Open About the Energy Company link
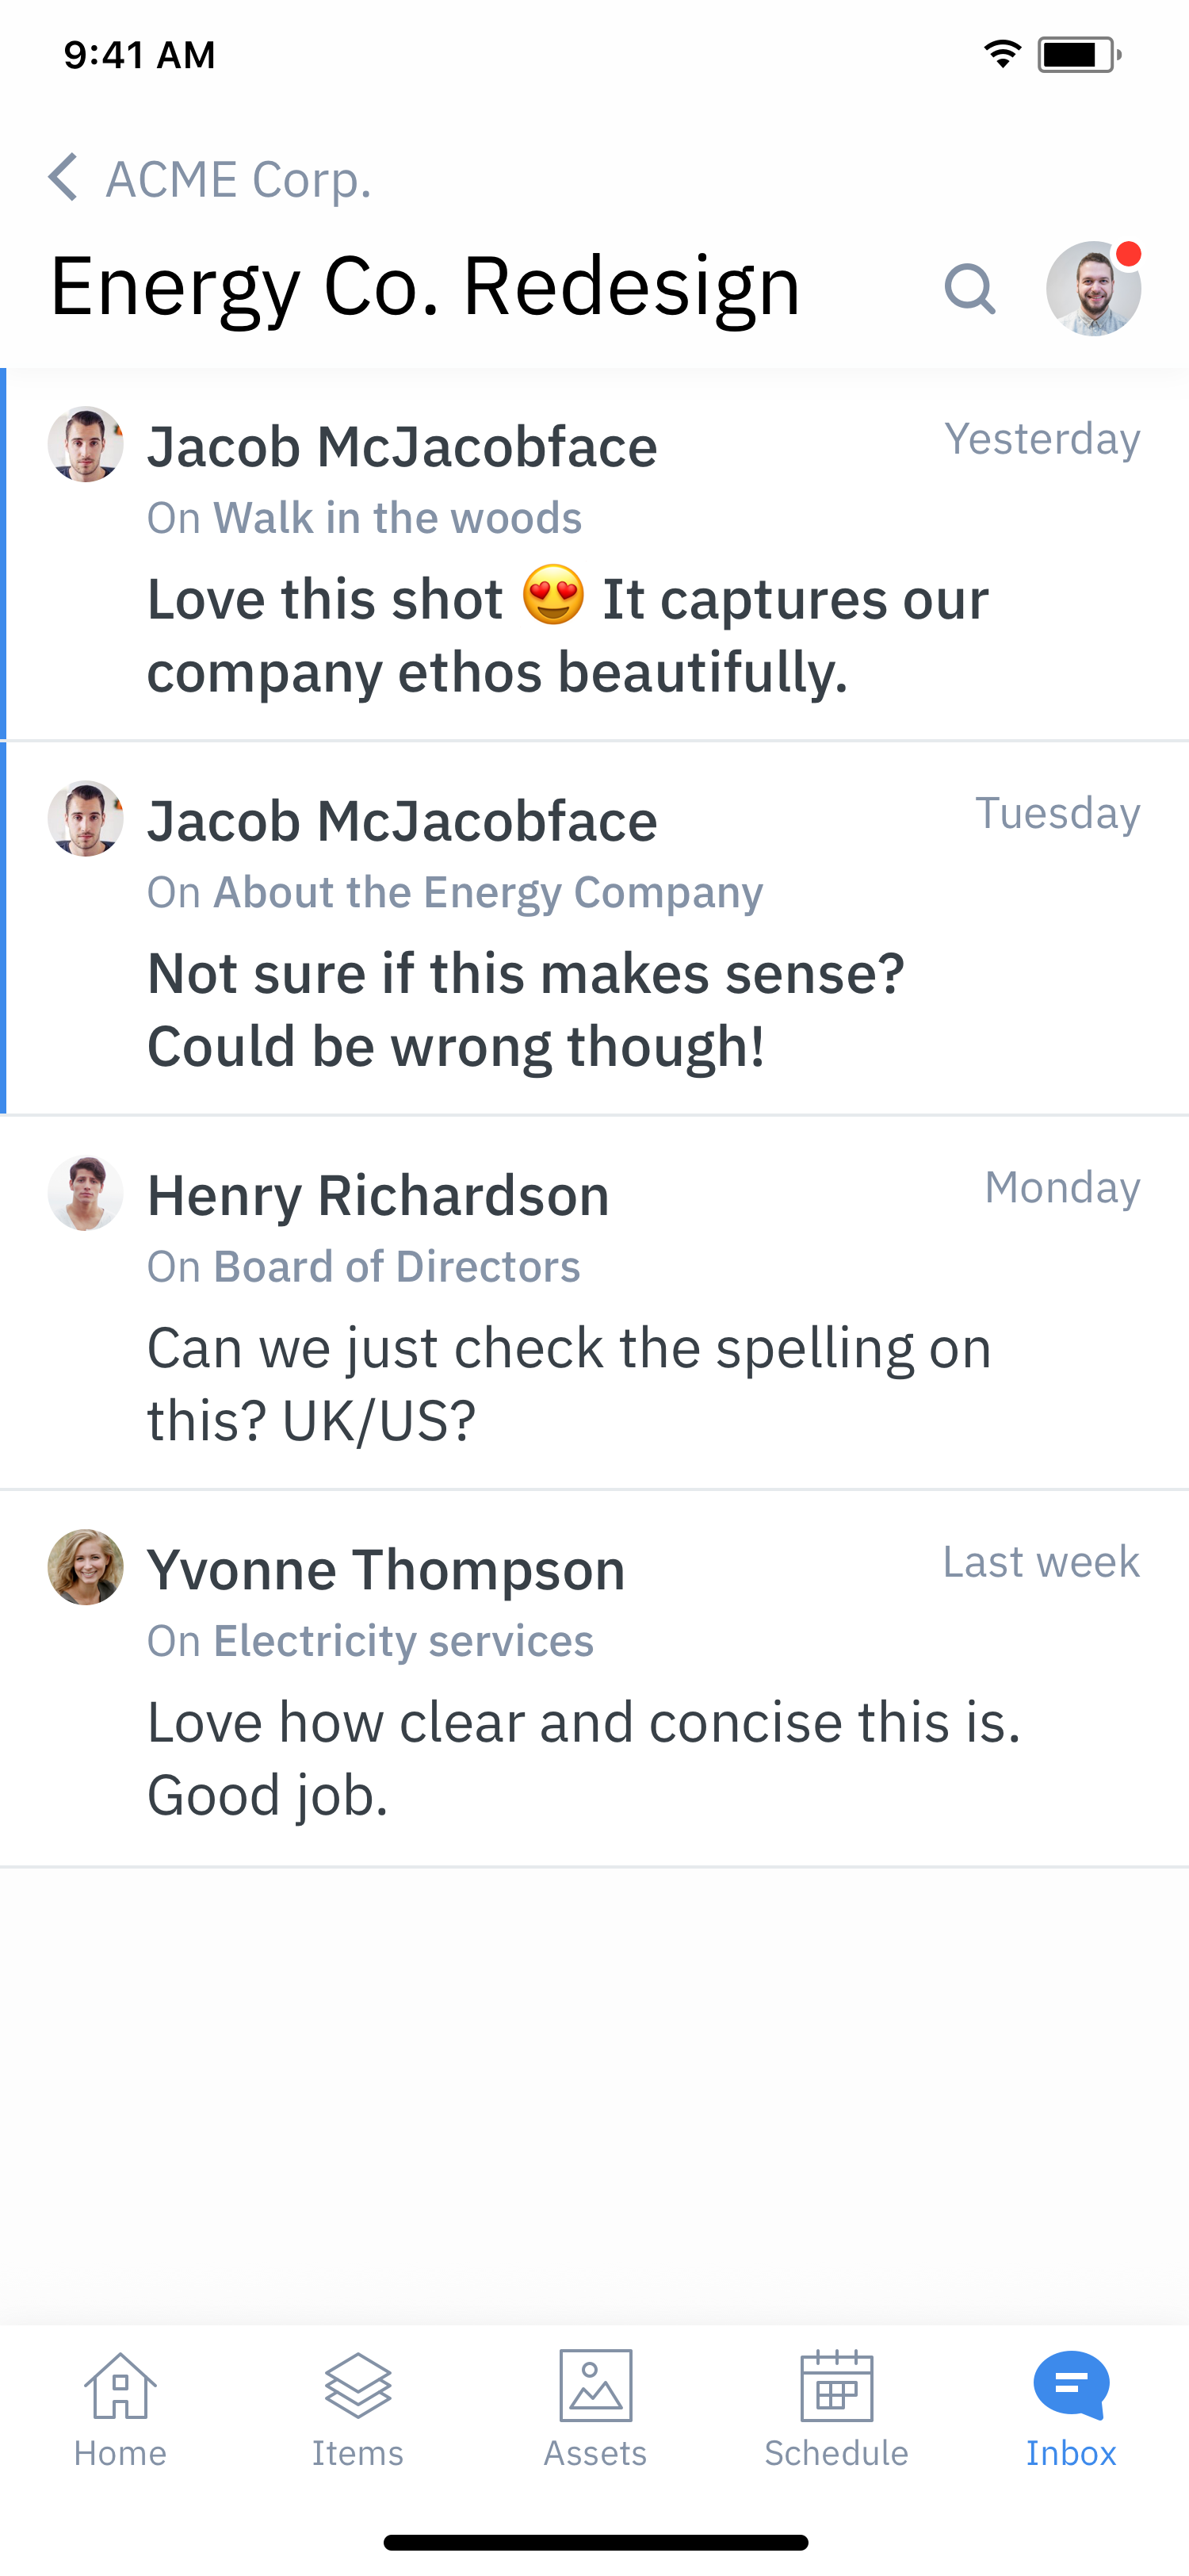Screen dimensions: 1189x2576 (x=488, y=892)
